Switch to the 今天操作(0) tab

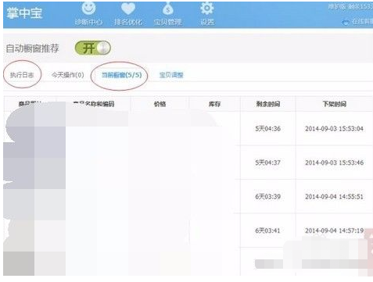coord(68,75)
